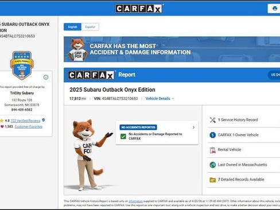Click the verified shield icon beside reviews
Screen dimensions: 280x210
(x=44, y=120)
